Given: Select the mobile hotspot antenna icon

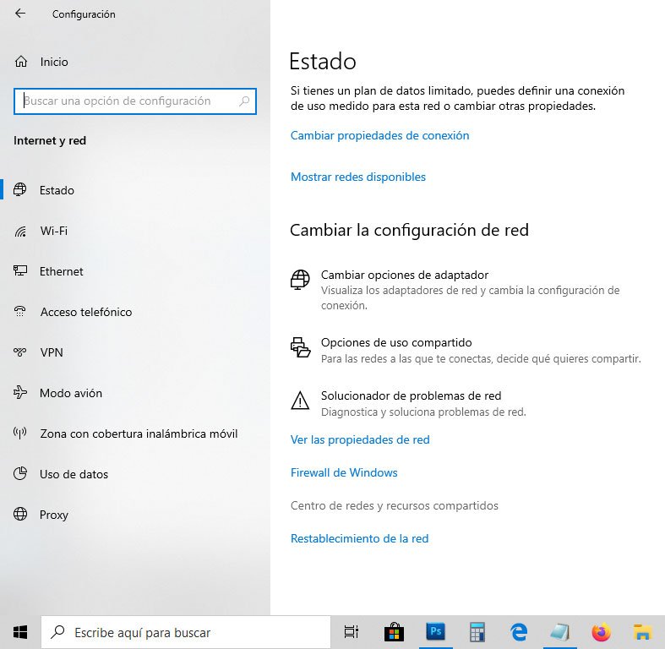Looking at the screenshot, I should pyautogui.click(x=20, y=434).
